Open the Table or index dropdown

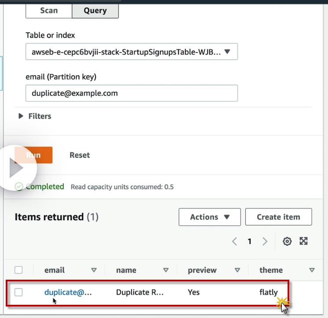(x=131, y=52)
